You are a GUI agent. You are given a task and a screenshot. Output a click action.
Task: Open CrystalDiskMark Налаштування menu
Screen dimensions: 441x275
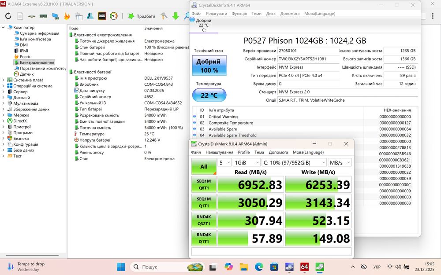(x=219, y=152)
